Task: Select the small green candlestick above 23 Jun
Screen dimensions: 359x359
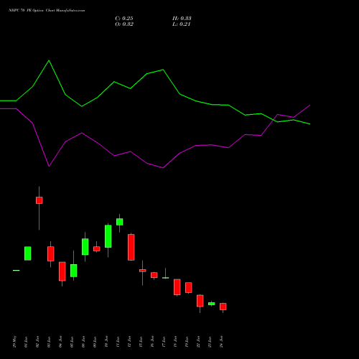Action: point(212,304)
